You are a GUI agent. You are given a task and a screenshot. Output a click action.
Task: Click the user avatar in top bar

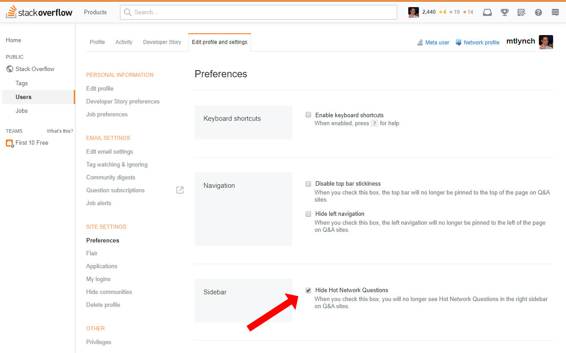413,12
